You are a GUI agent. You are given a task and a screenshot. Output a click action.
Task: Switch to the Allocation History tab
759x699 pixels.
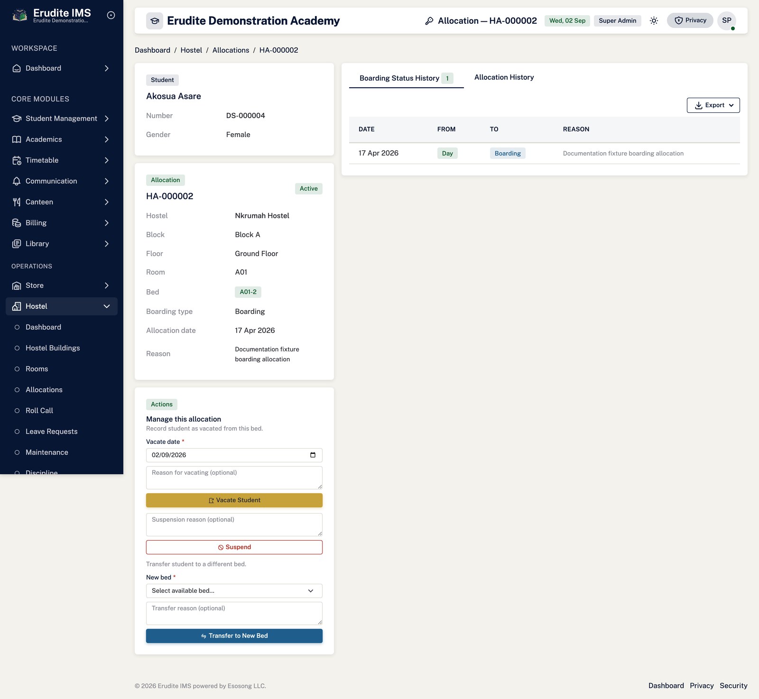[504, 77]
